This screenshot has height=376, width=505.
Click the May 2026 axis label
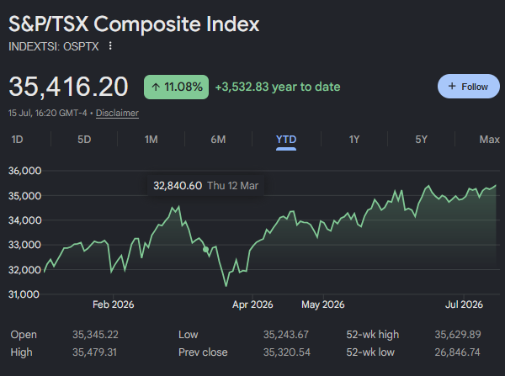coord(323,305)
